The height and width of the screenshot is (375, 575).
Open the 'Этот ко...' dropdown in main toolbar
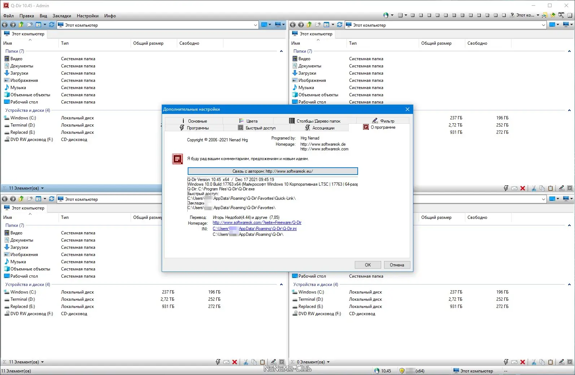click(538, 15)
